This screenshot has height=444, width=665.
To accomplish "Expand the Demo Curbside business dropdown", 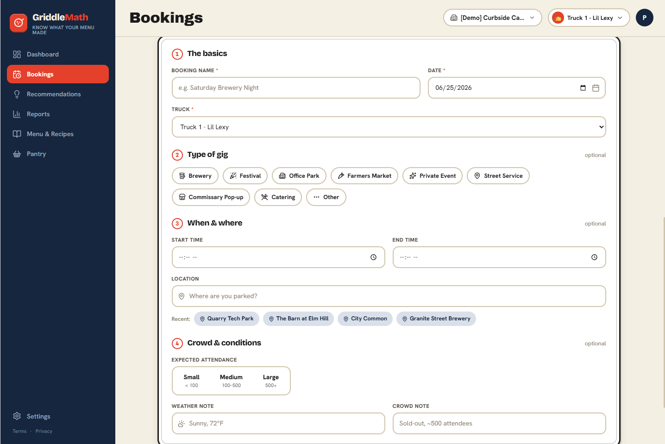I will tap(493, 18).
